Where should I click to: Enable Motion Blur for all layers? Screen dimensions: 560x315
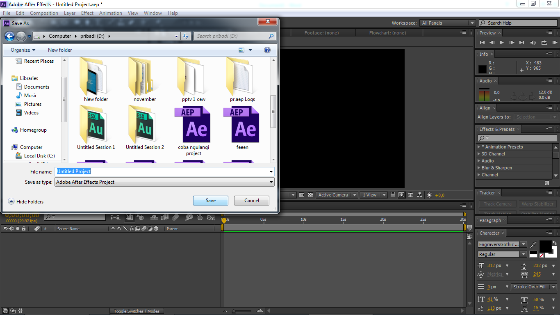(175, 218)
